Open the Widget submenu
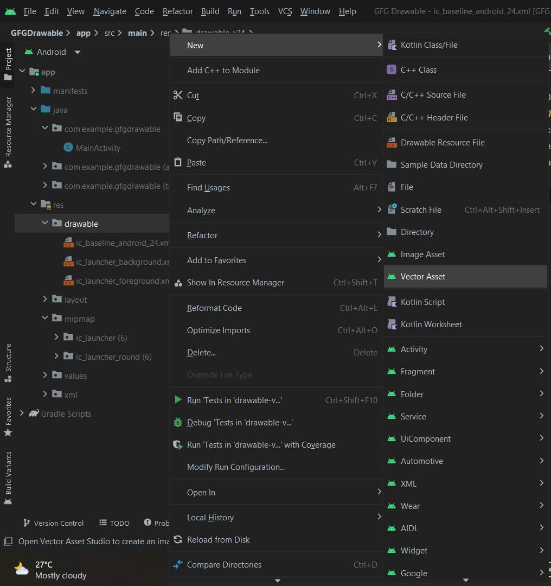 point(465,551)
